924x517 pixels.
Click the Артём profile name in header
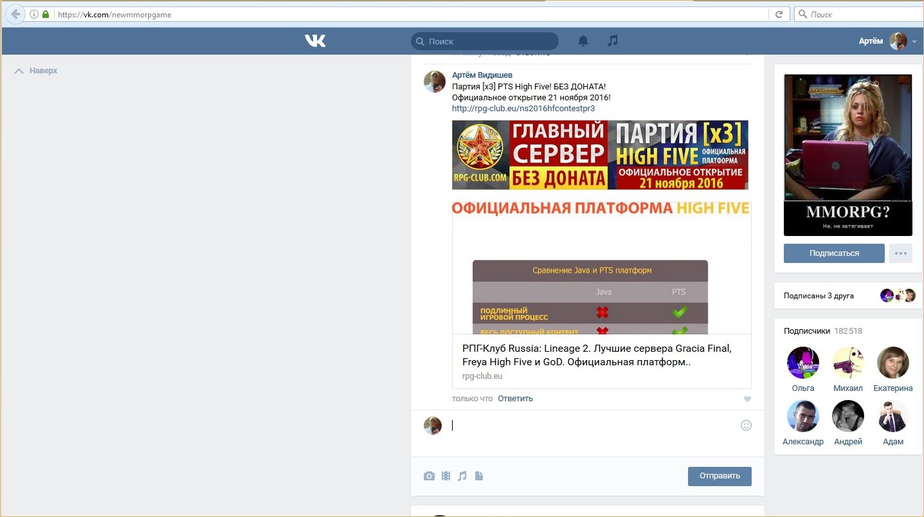[871, 41]
